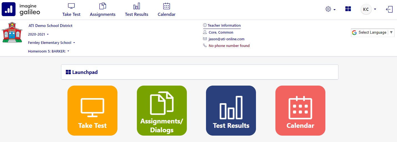This screenshot has width=397, height=142.
Task: Click the logout icon at top right
Action: point(389,9)
